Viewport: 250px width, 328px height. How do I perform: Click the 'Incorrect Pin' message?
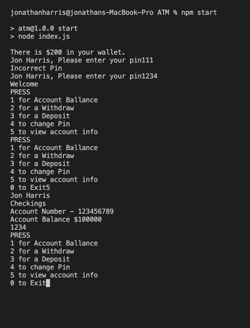coord(36,68)
